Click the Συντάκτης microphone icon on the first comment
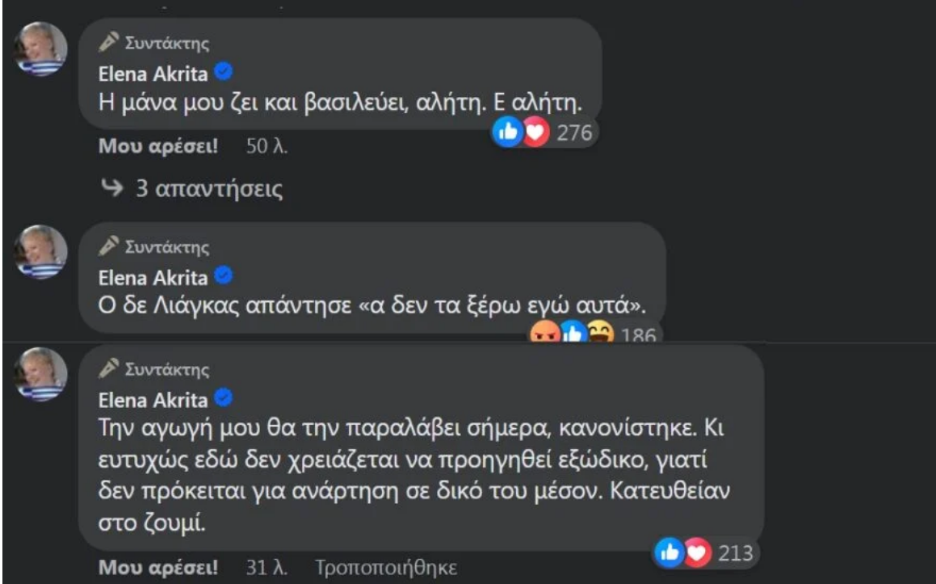Viewport: 936px width, 584px height. [107, 42]
